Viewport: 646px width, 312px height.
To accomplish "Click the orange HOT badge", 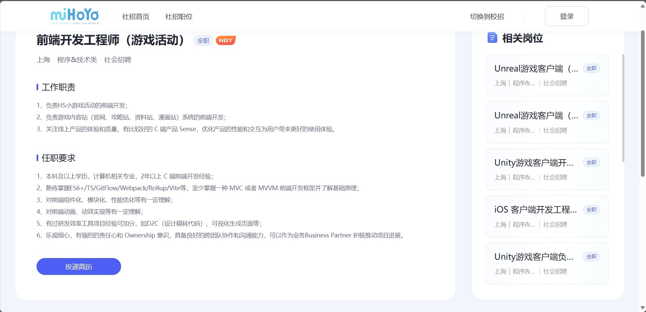I will click(x=226, y=40).
